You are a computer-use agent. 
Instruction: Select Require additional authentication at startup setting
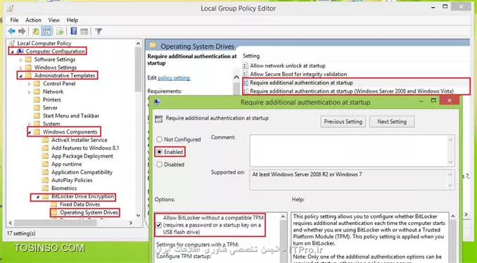(x=302, y=82)
